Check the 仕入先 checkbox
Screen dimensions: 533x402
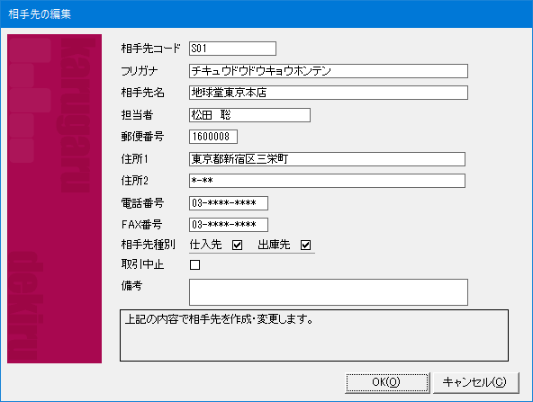[x=238, y=245]
